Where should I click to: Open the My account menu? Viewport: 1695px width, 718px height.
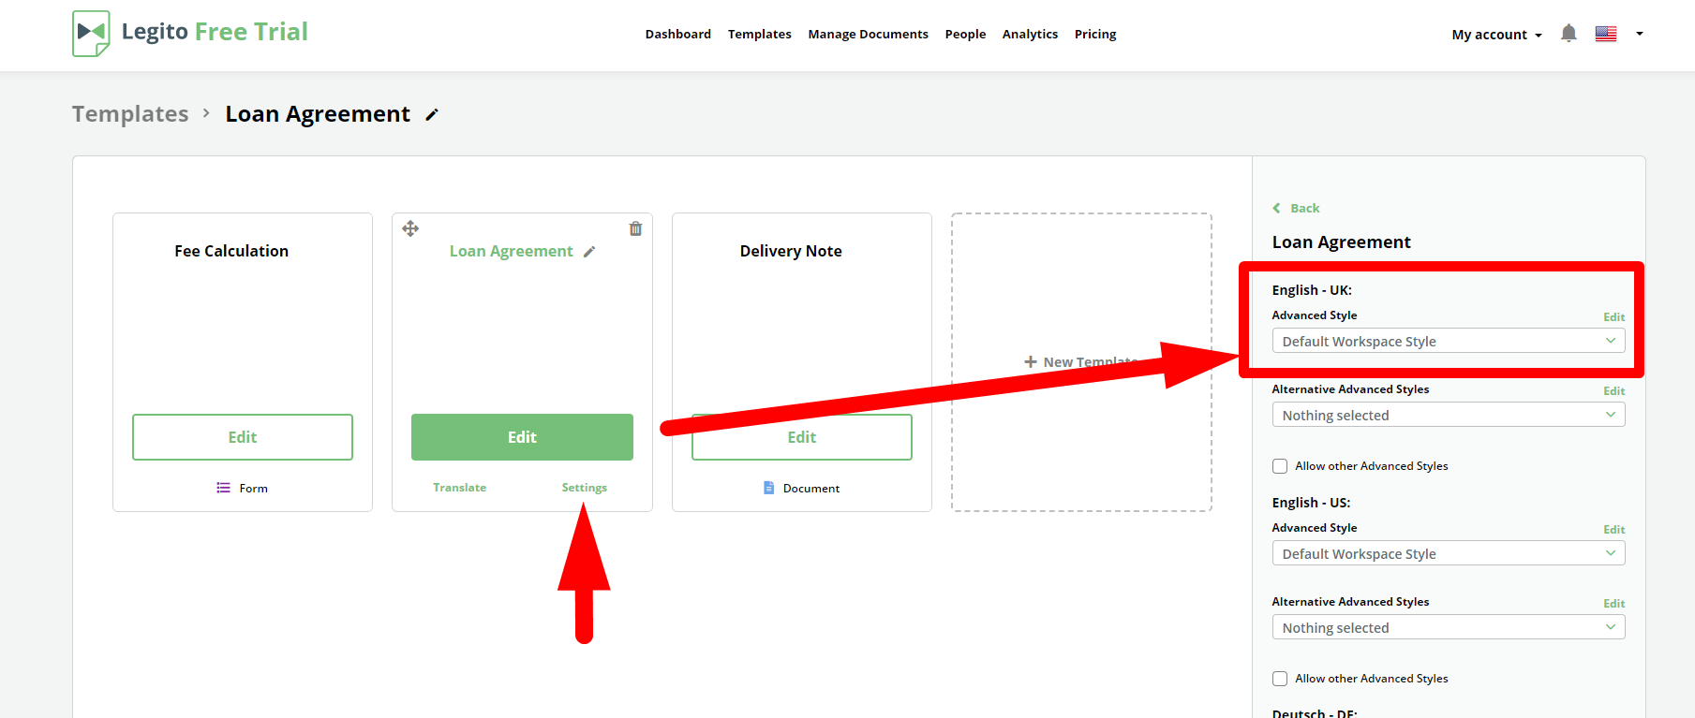(1495, 35)
